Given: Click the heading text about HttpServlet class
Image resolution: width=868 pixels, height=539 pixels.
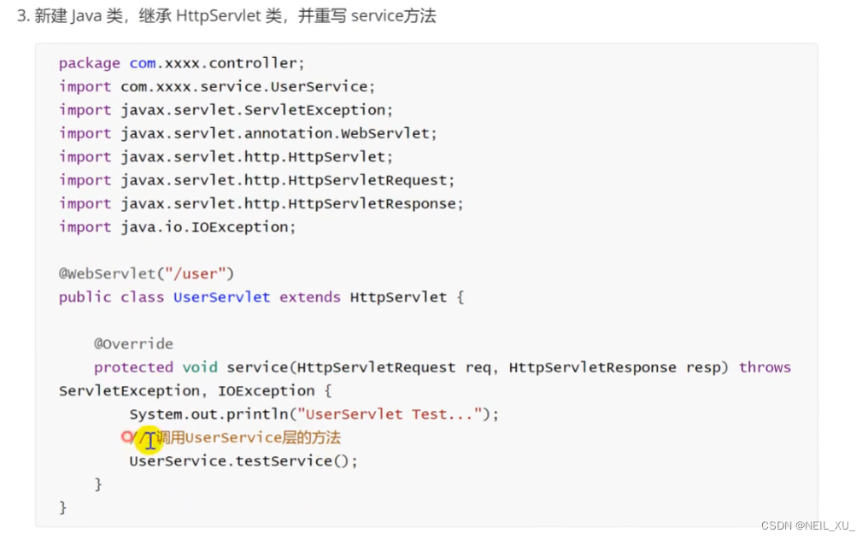Looking at the screenshot, I should coord(226,16).
